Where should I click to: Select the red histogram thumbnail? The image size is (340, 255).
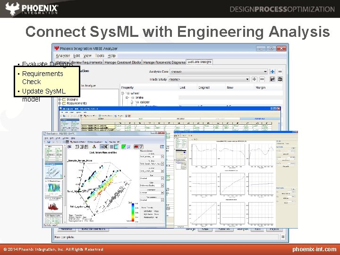[53, 205]
